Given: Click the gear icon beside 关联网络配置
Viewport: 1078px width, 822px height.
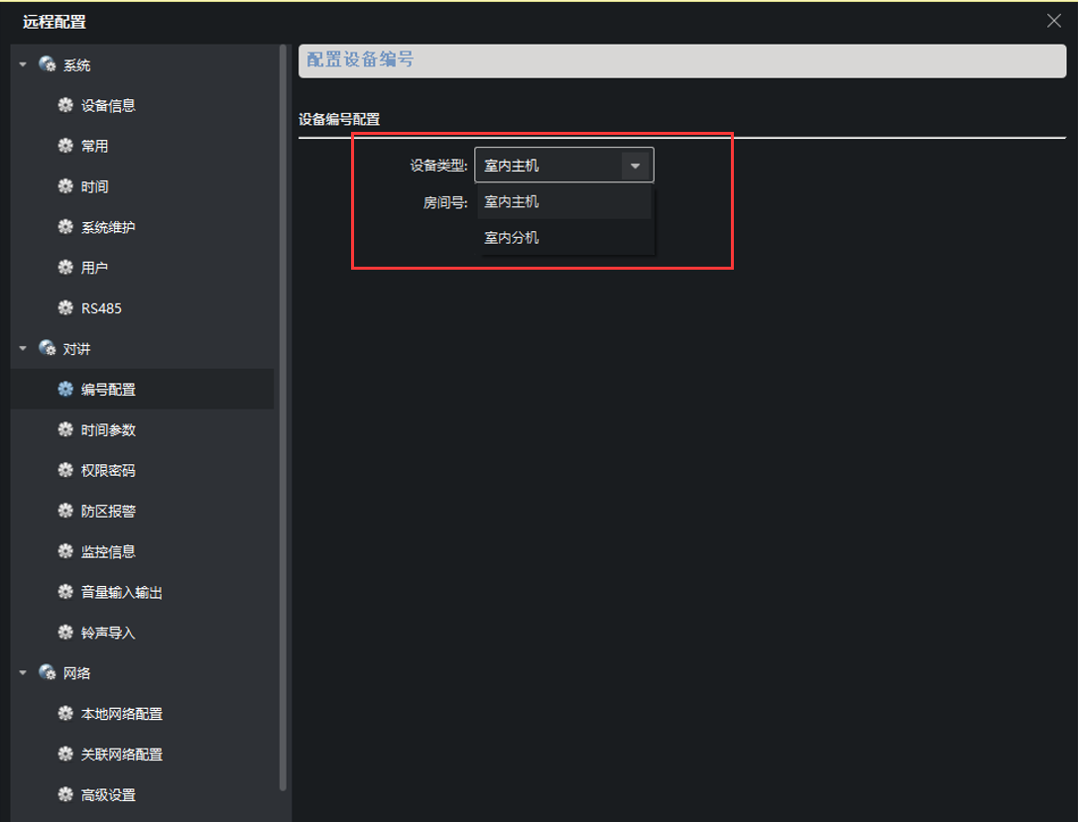Looking at the screenshot, I should coord(65,754).
